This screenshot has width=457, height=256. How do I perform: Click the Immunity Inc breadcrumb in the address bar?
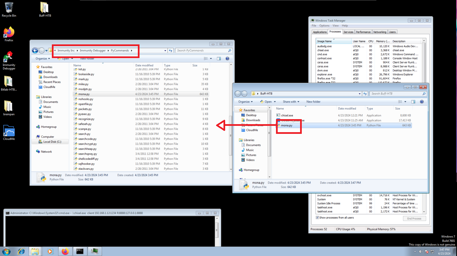[x=66, y=51]
